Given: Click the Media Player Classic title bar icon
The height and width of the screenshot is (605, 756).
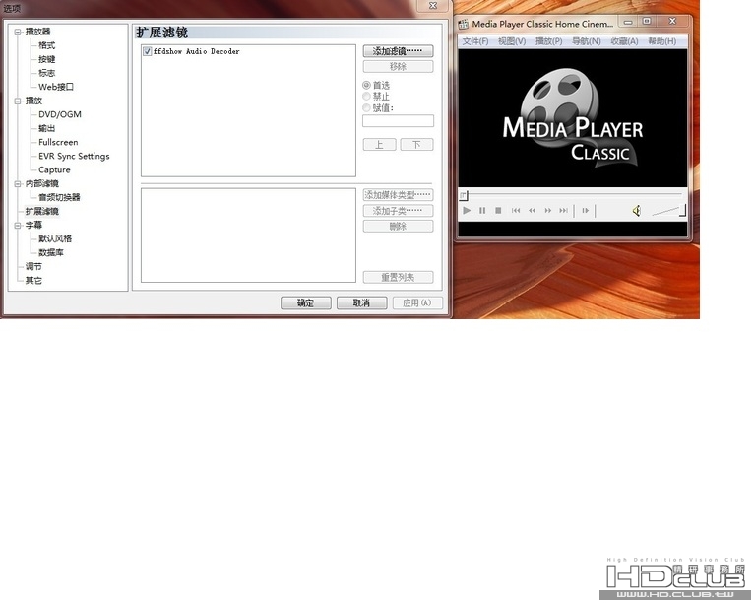Looking at the screenshot, I should tap(464, 24).
